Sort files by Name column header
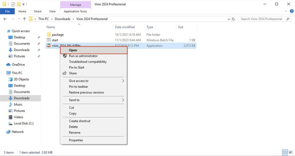 point(51,27)
